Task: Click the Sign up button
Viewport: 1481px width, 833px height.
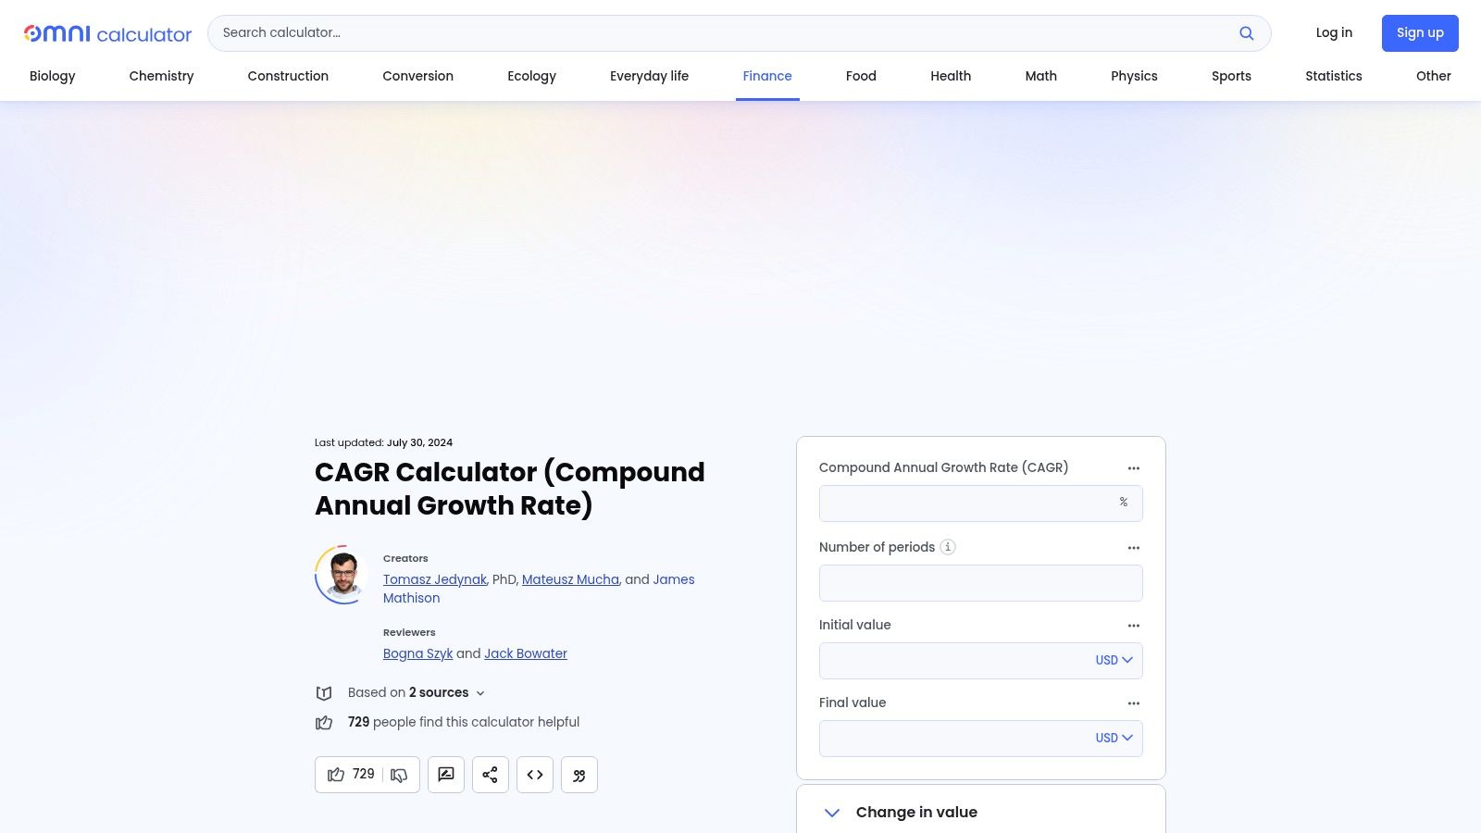Action: click(x=1420, y=32)
